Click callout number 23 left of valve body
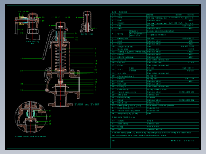Viewport: 206px width, 154px height. [22, 84]
